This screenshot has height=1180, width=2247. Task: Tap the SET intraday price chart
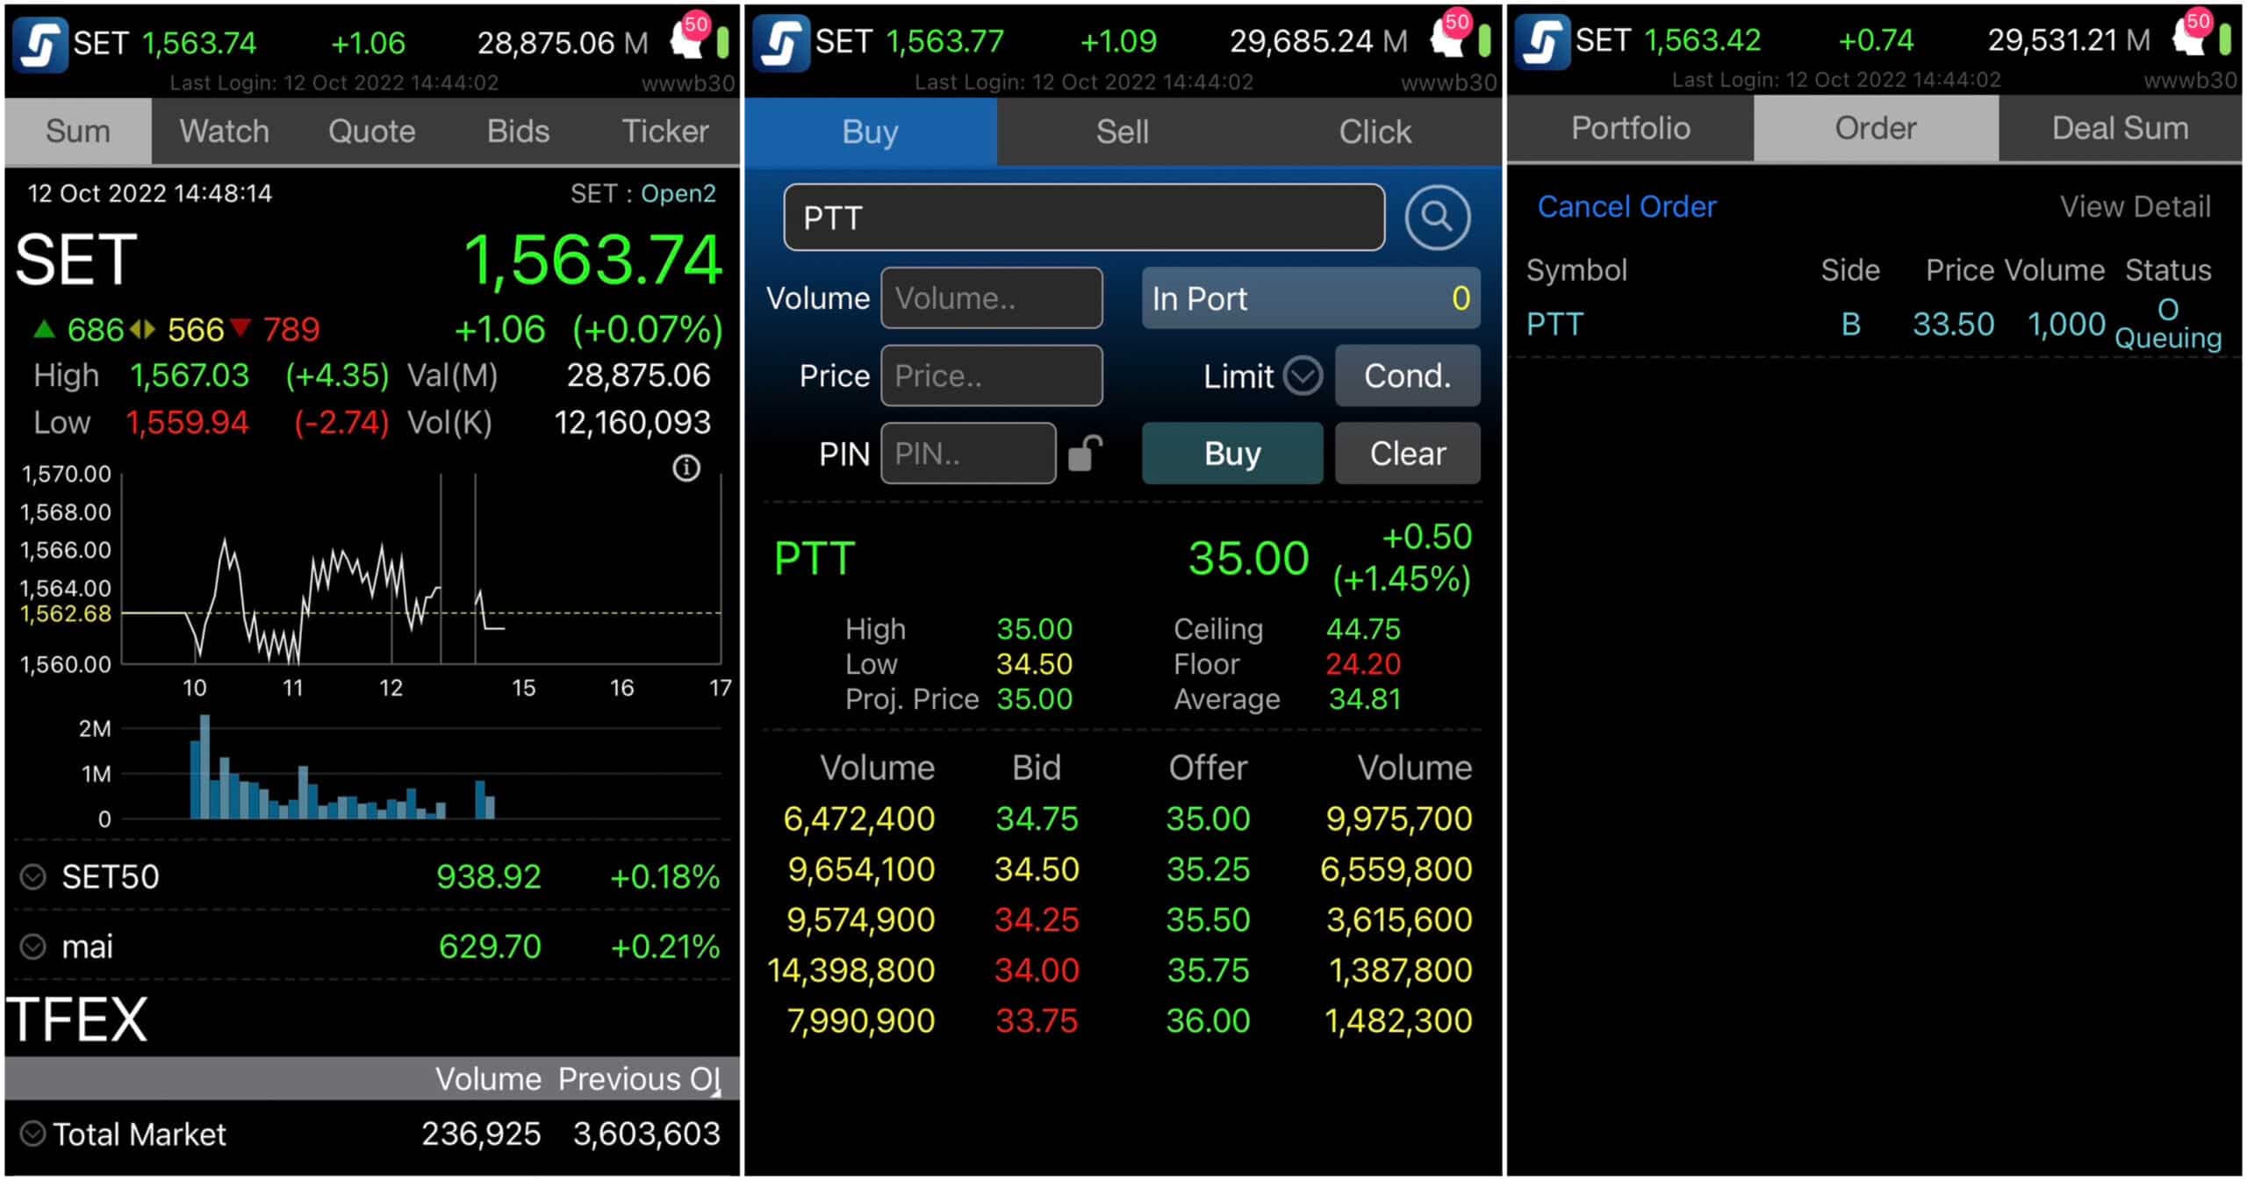point(421,569)
